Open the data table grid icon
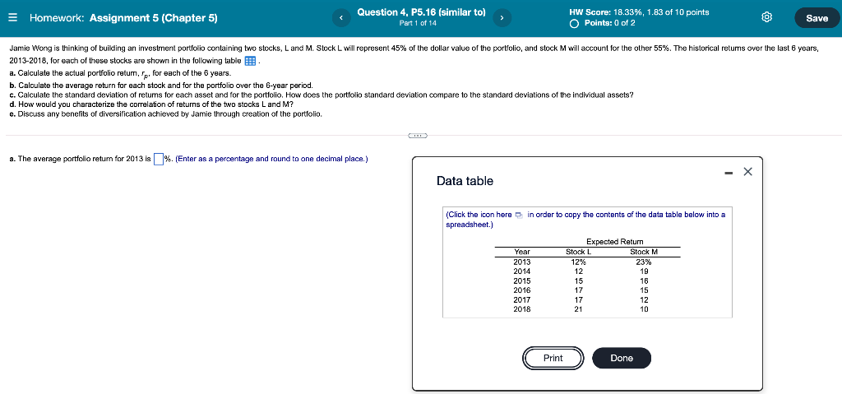 [x=250, y=61]
